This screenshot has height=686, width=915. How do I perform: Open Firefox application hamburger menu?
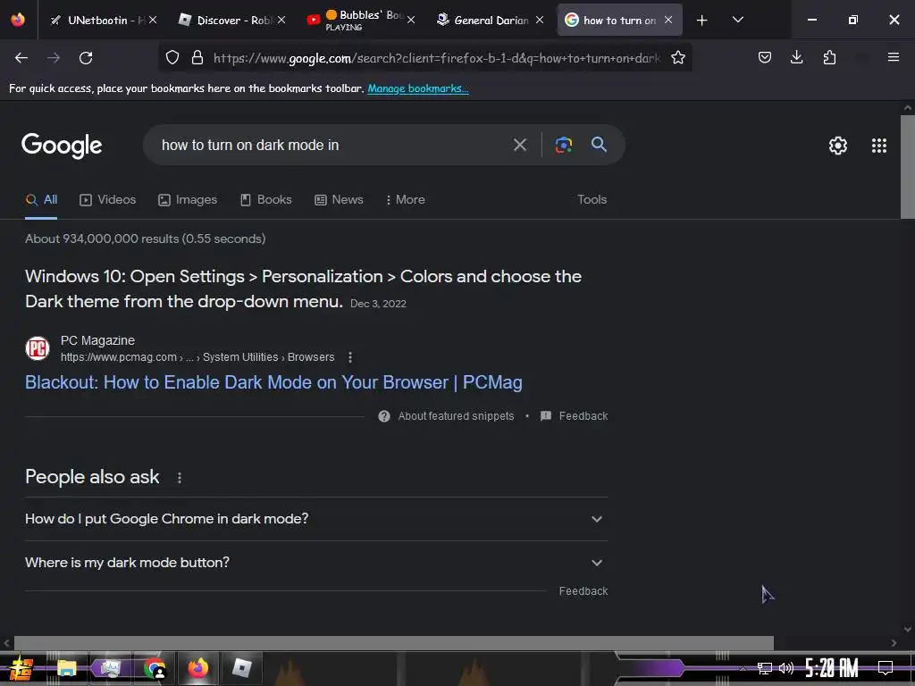tap(894, 57)
